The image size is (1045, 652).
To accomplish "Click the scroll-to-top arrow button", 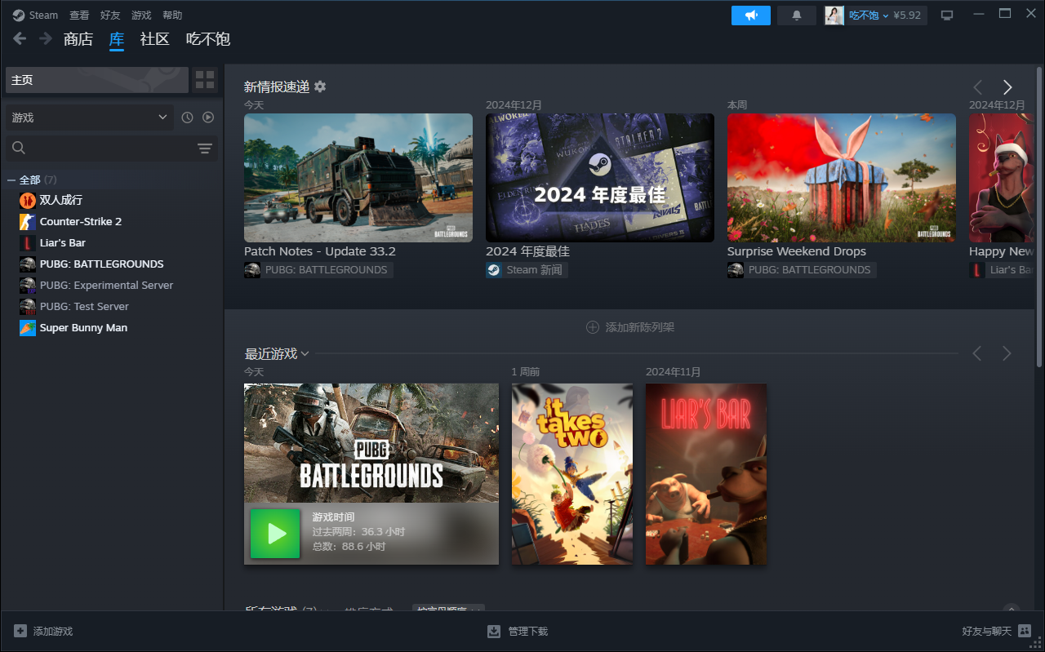I will (1012, 607).
